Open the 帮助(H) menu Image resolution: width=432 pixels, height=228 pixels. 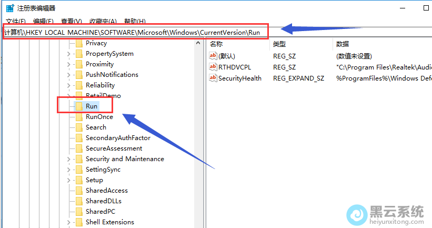pos(135,21)
